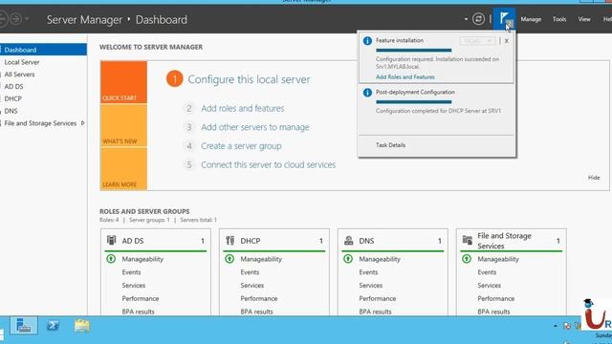Image resolution: width=612 pixels, height=344 pixels.
Task: Open dropdown arrow left of refresh icon
Action: click(466, 19)
